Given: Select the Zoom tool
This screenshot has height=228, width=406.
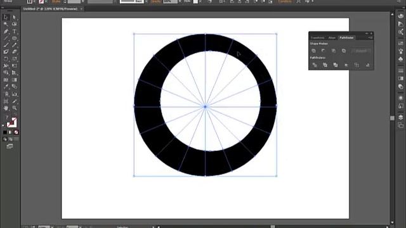Looking at the screenshot, I should click(x=14, y=108).
